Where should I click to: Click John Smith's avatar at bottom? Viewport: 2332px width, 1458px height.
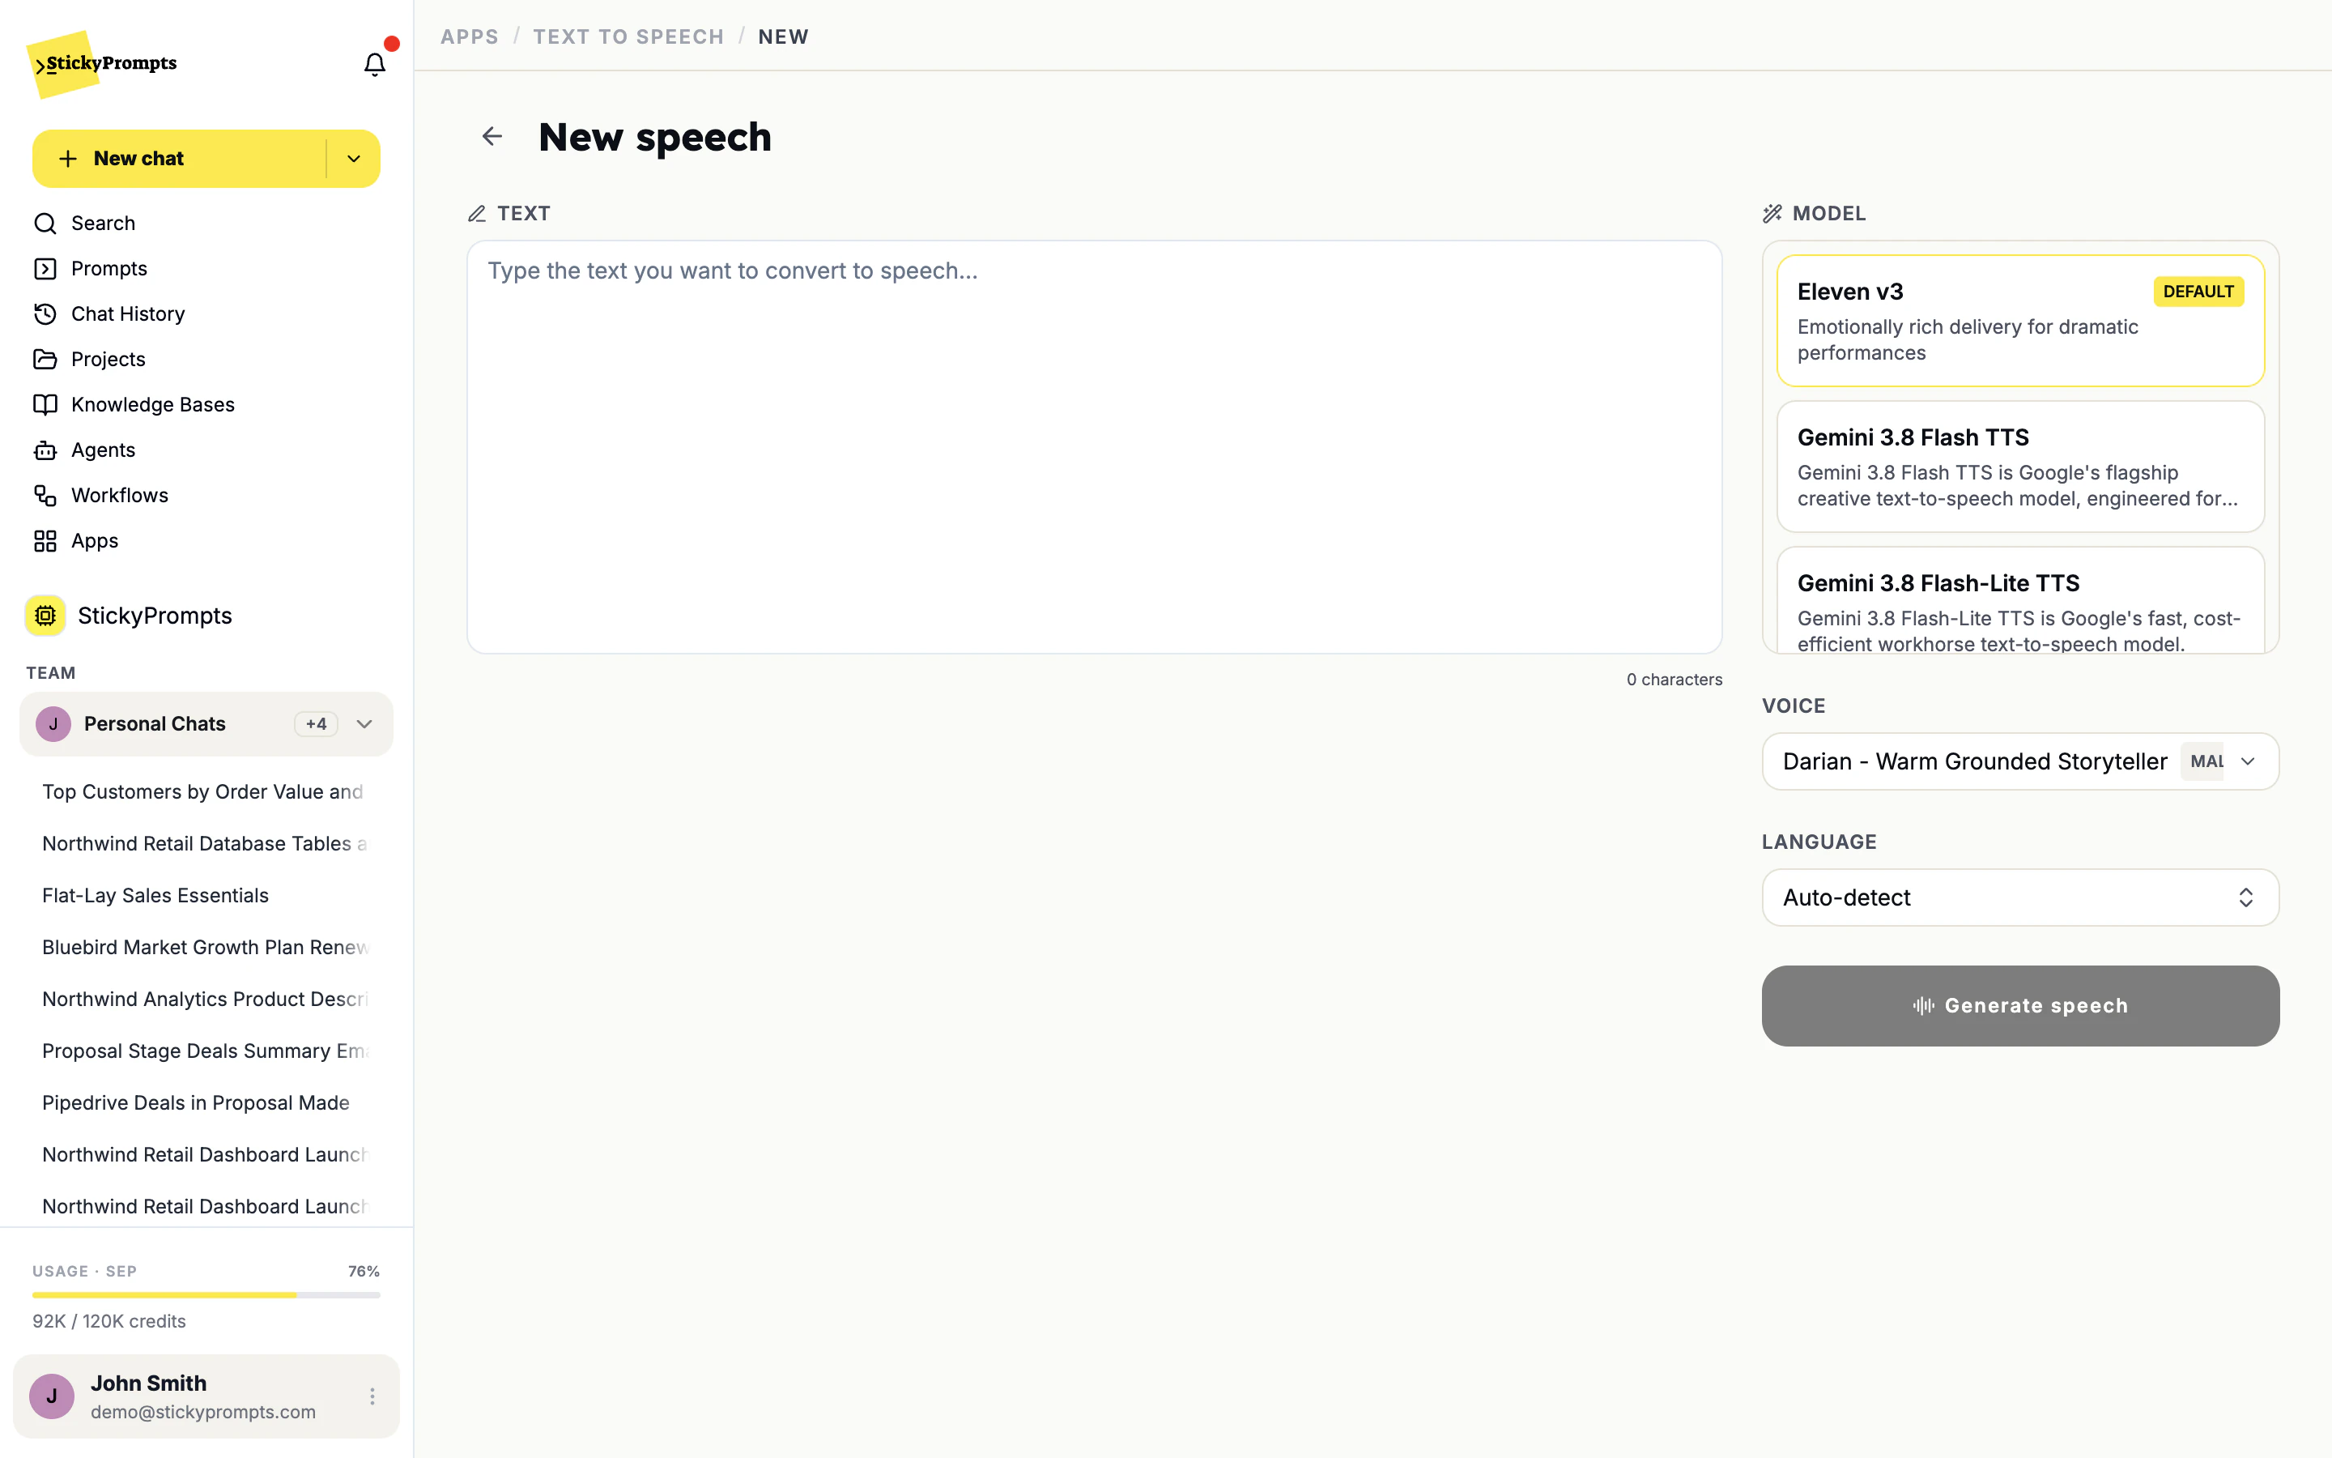(x=52, y=1396)
